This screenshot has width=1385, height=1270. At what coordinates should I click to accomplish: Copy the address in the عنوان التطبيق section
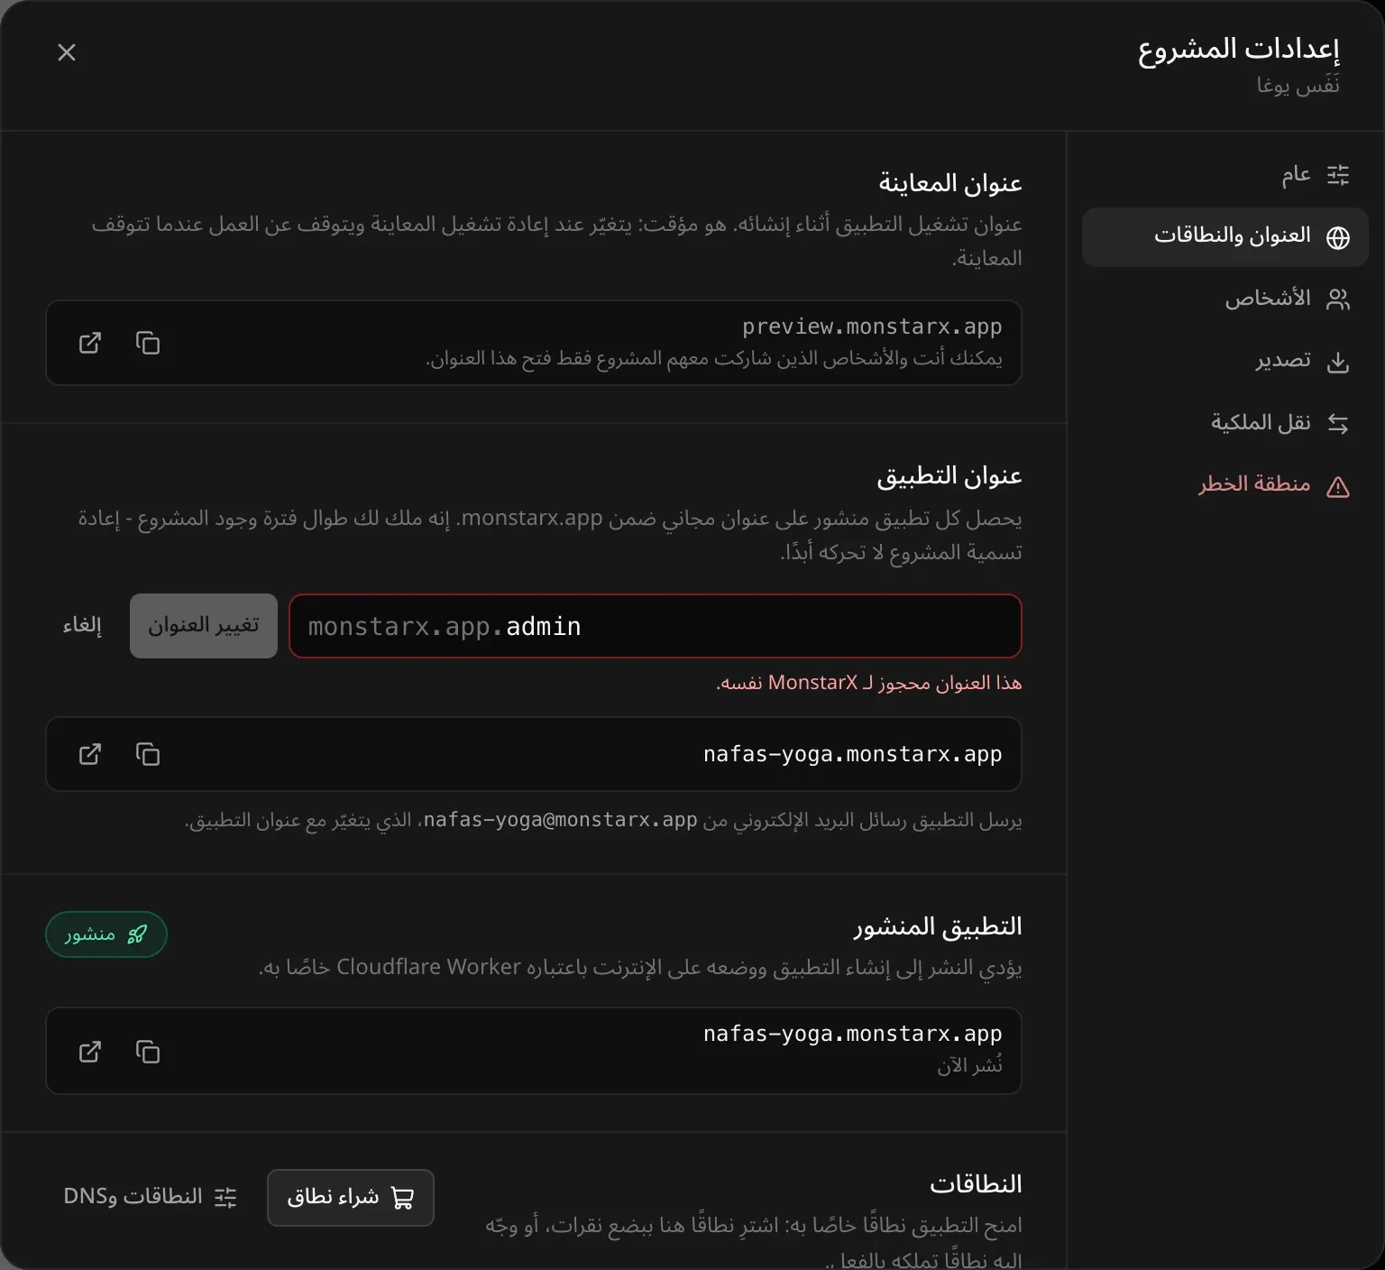pos(148,754)
